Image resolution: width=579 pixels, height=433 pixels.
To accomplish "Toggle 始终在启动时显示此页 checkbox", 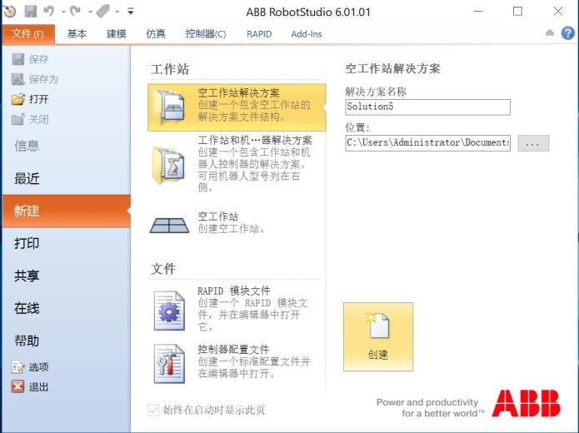I will (153, 410).
